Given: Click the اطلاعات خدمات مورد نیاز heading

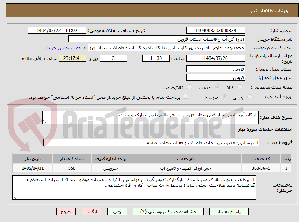Looking at the screenshot, I should coord(265,129).
